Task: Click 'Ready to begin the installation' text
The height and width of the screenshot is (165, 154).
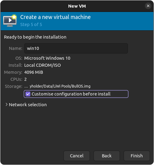Action: point(35,37)
